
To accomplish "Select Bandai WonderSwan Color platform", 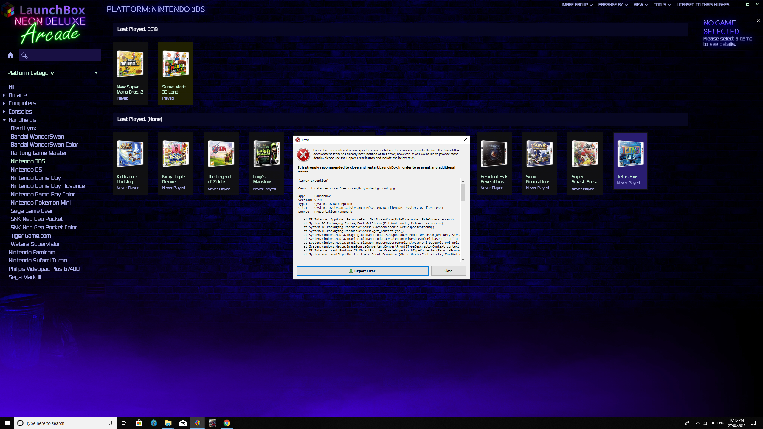I will (44, 144).
